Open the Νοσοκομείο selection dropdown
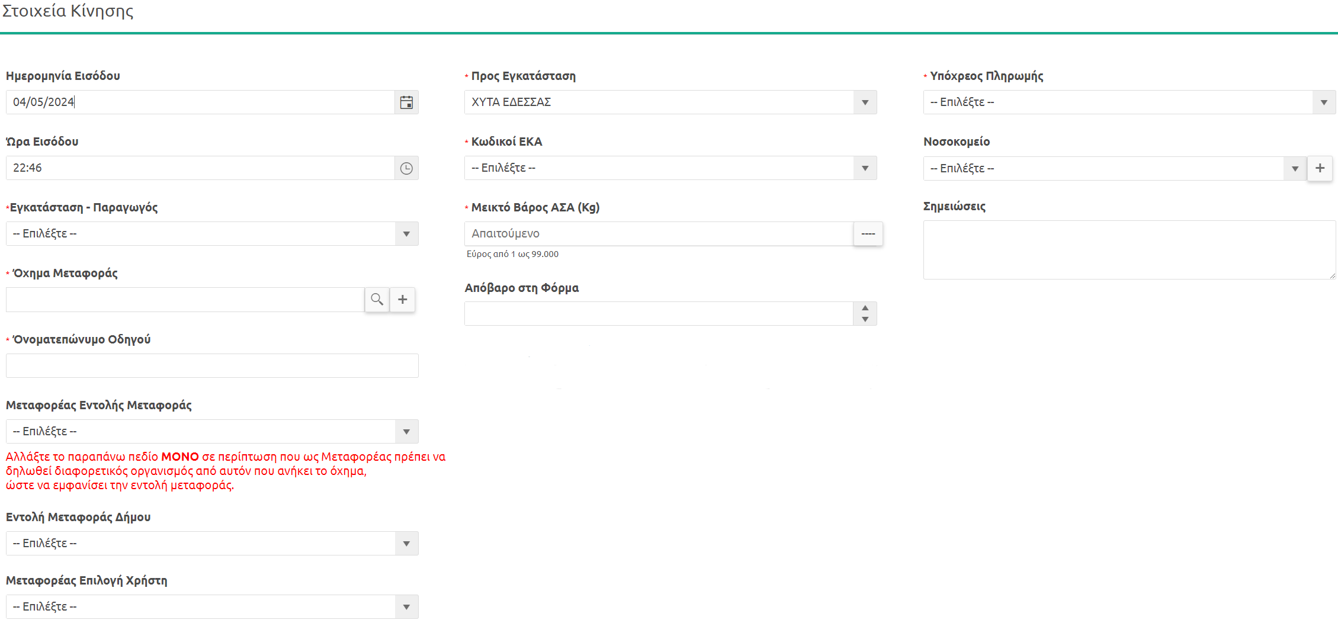1338x623 pixels. (1295, 169)
